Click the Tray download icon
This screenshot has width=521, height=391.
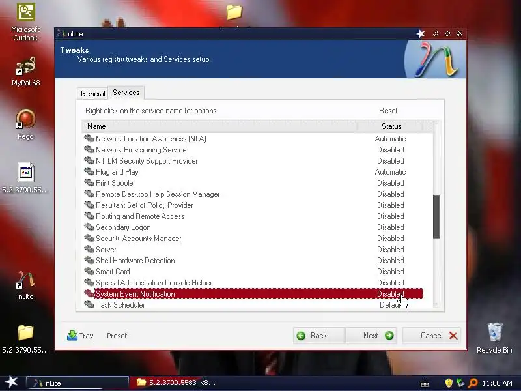tap(72, 336)
